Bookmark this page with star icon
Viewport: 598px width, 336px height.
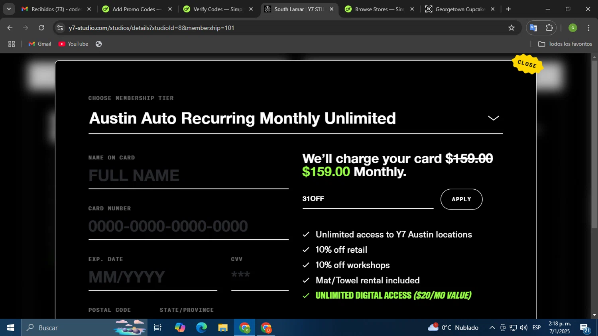[x=511, y=28]
